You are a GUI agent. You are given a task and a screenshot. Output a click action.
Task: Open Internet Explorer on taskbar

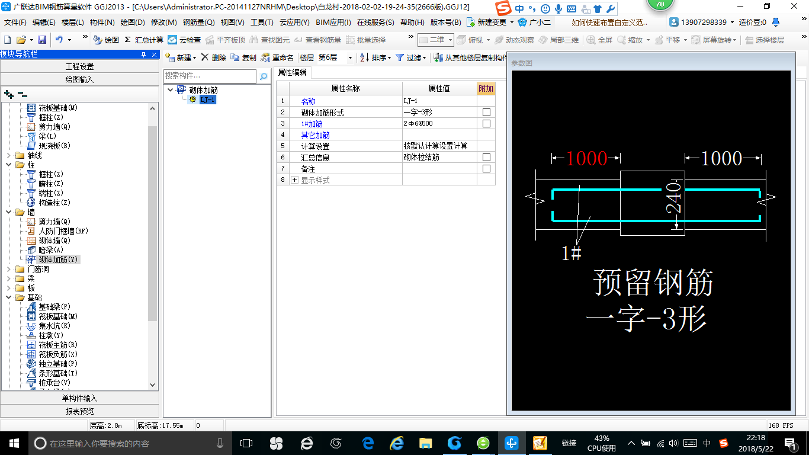396,443
